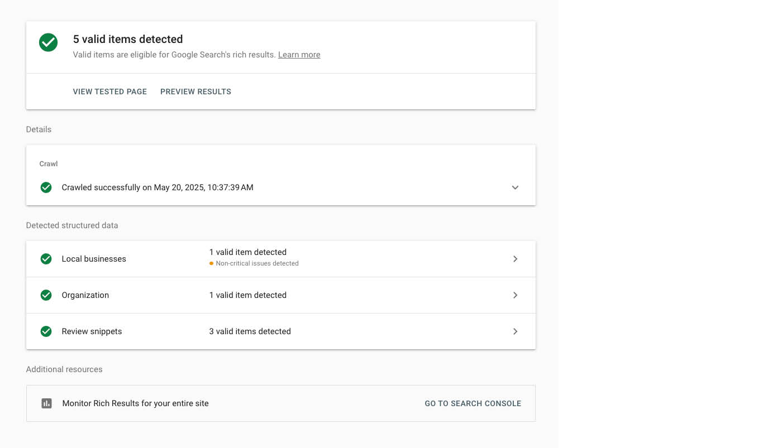
Task: Select the Local businesses row
Action: (x=94, y=259)
